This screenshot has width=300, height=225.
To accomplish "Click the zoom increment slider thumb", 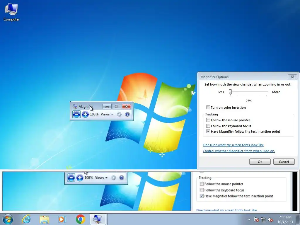I will 230,92.
